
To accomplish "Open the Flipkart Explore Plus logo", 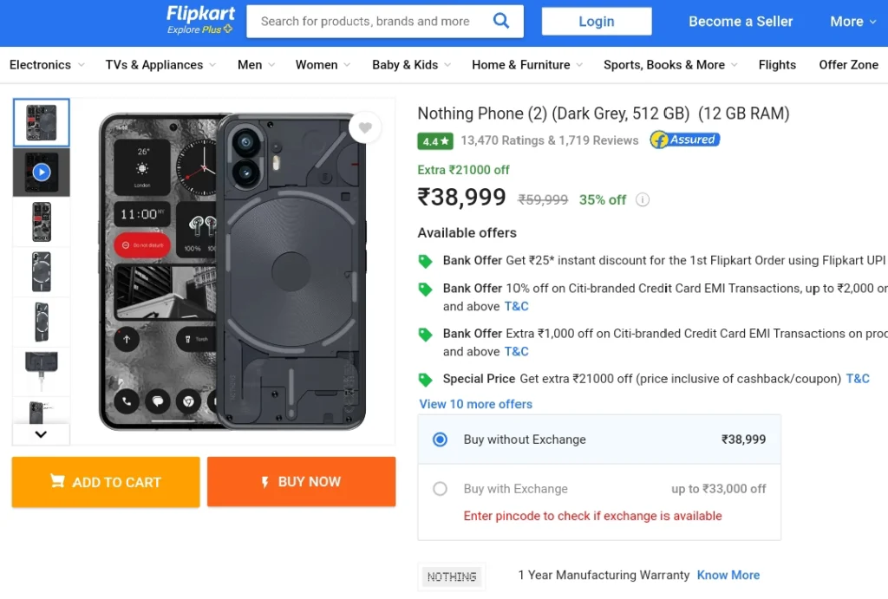I will click(x=200, y=20).
